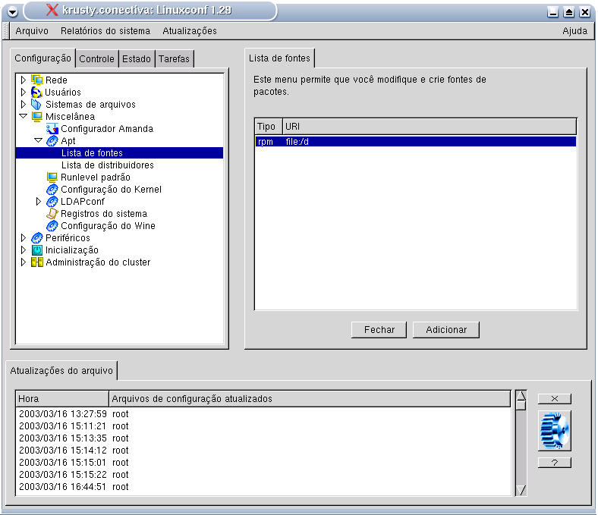Collapse the Apt tree node
The image size is (598, 515).
tap(39, 140)
